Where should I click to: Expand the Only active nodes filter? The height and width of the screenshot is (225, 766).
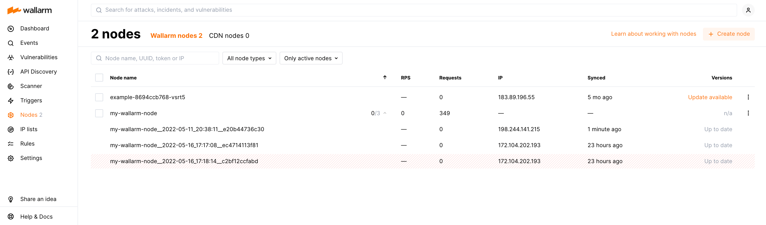311,58
